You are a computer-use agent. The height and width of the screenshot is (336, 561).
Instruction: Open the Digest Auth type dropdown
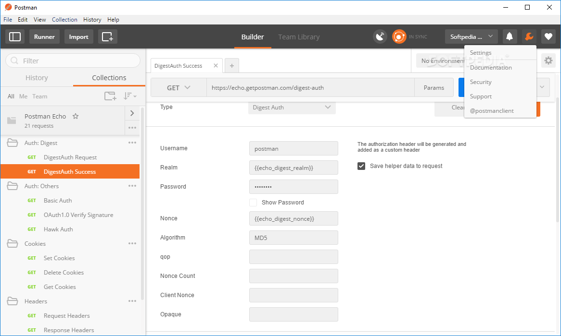(292, 108)
